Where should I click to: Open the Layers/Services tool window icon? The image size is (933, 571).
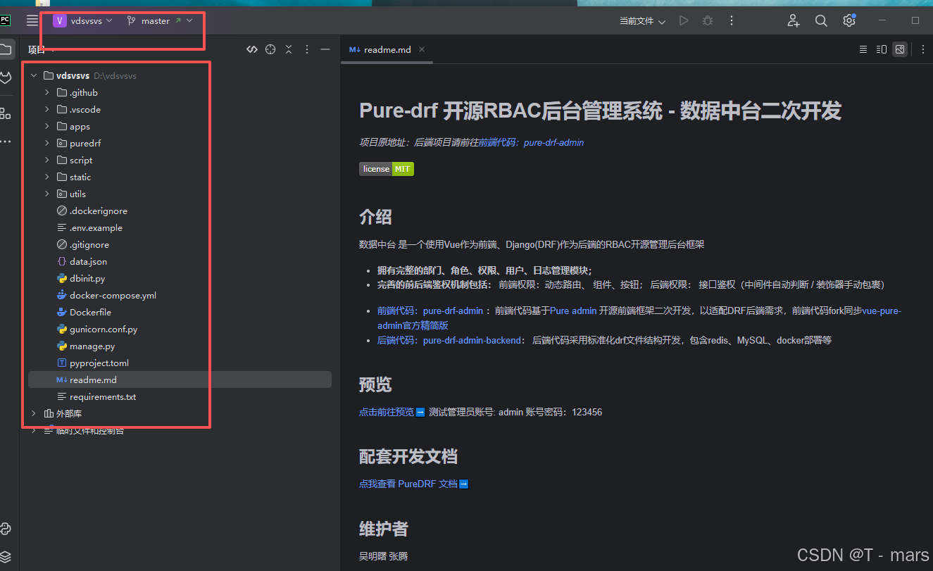pyautogui.click(x=6, y=557)
